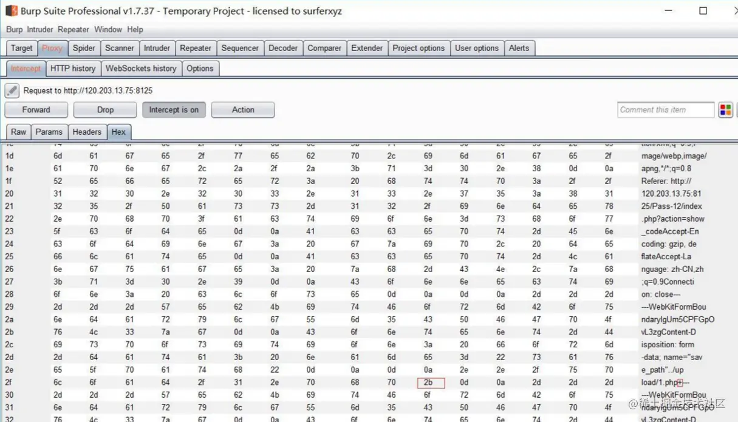Image resolution: width=738 pixels, height=422 pixels.
Task: Click the Burp Suite logo icon
Action: coord(12,11)
